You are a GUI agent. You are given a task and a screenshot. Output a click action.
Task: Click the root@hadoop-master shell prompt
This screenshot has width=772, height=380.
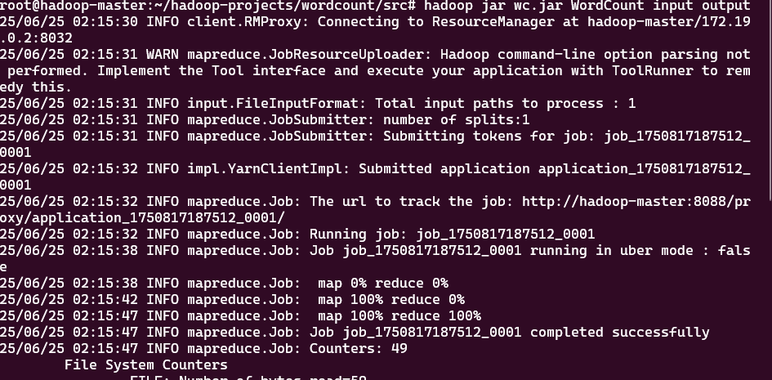coord(208,6)
